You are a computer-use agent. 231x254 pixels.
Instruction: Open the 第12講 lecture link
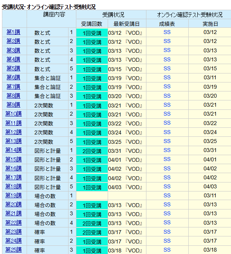point(13,132)
